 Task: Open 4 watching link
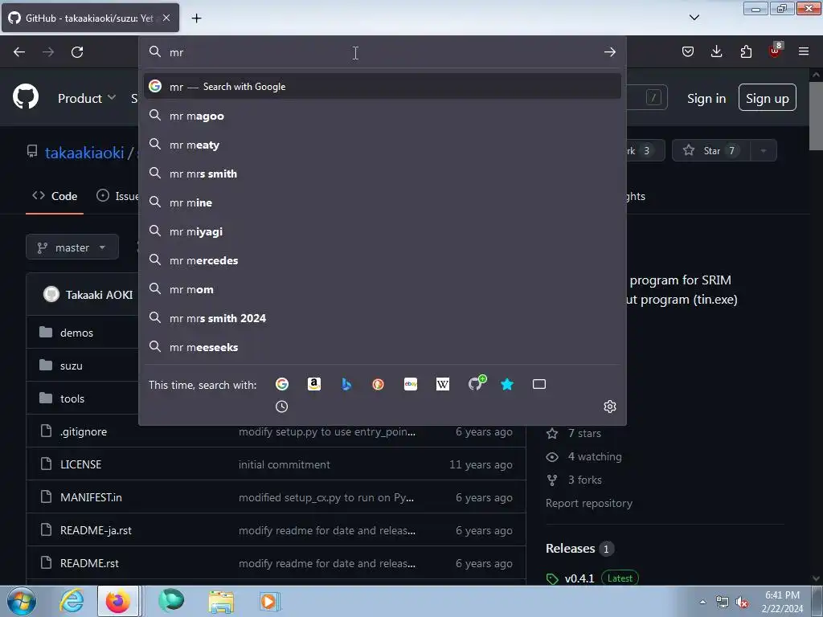pos(583,456)
